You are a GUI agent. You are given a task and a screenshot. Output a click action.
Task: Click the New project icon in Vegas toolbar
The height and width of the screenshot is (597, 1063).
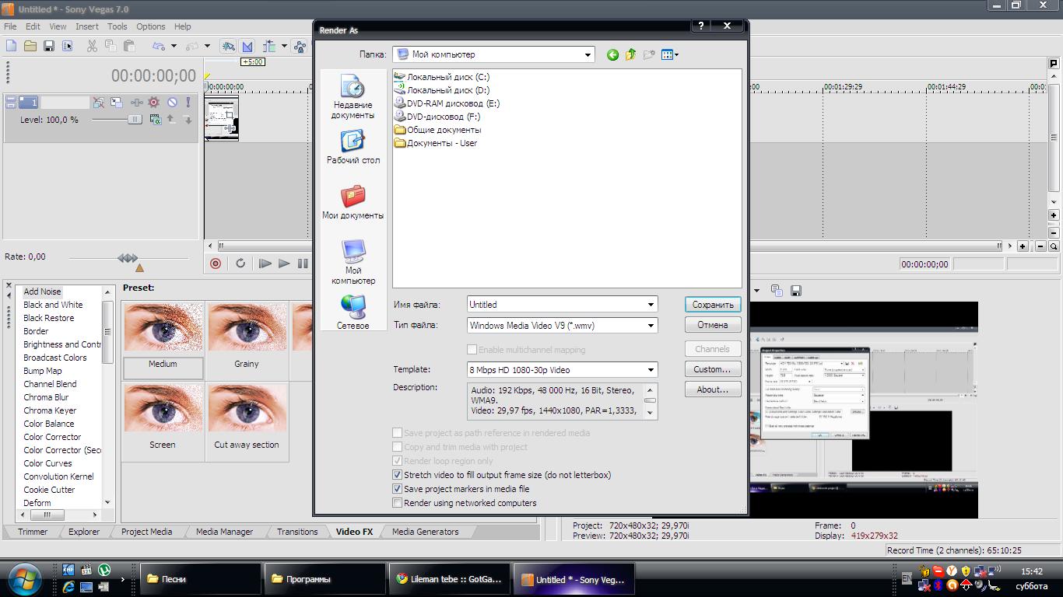[12, 46]
